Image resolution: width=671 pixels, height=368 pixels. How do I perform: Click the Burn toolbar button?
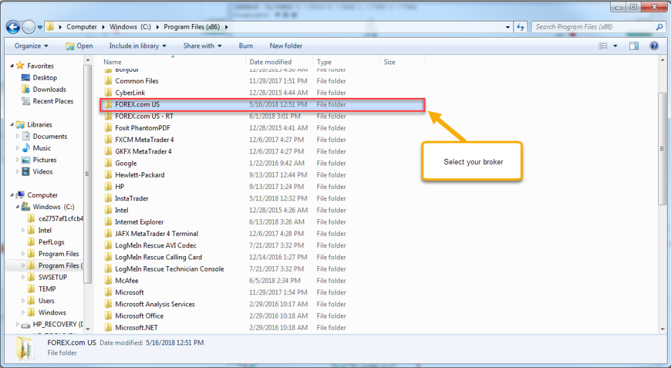point(246,46)
